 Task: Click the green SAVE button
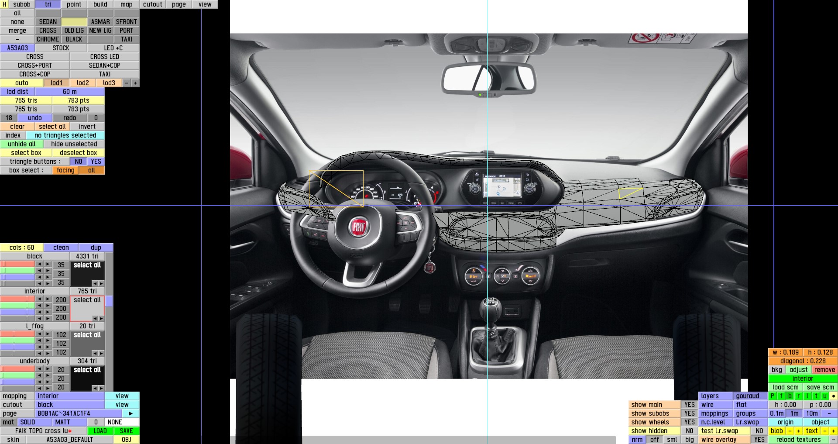(x=127, y=431)
